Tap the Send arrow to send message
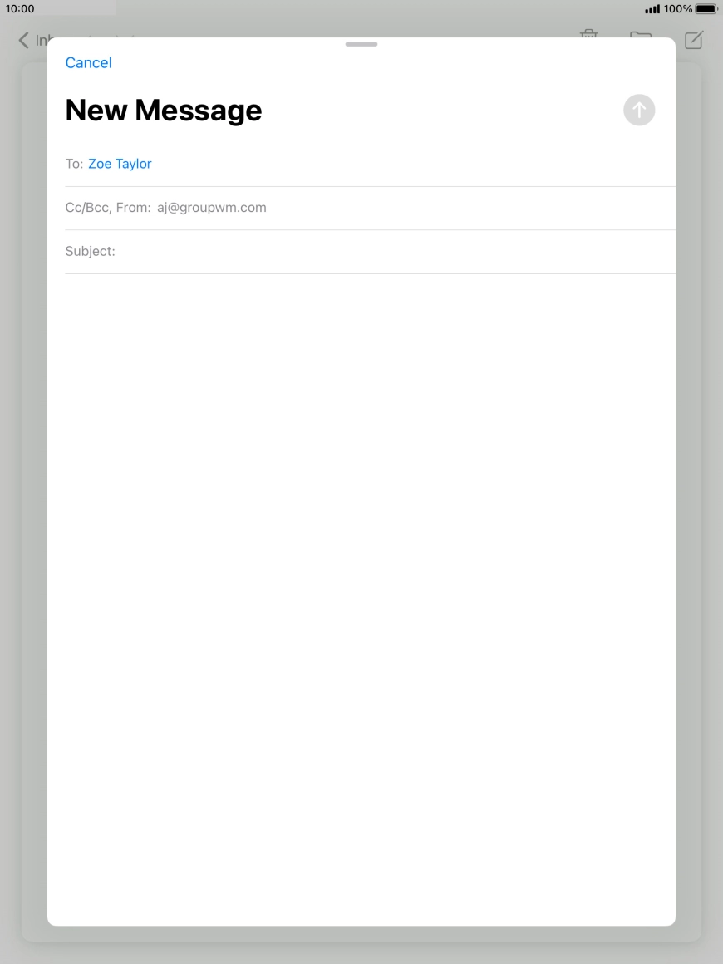 (x=638, y=110)
